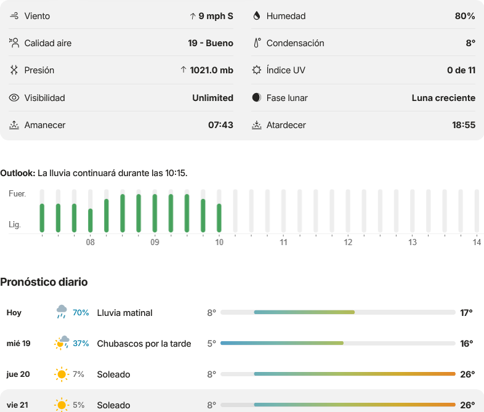The width and height of the screenshot is (484, 412).
Task: Click the pressure icon beside Presión
Action: (14, 70)
